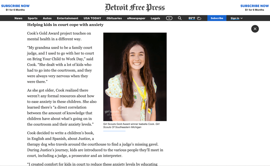
Task: Click right Subscribe Now promo
Action: tap(254, 8)
